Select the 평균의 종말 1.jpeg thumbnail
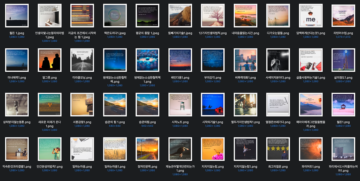 [x=147, y=16]
